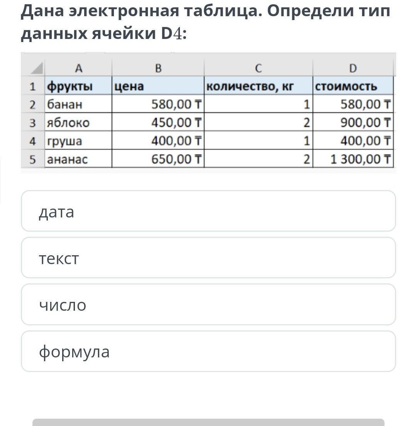Click the cell containing 'груша'
The image size is (417, 426).
point(78,140)
